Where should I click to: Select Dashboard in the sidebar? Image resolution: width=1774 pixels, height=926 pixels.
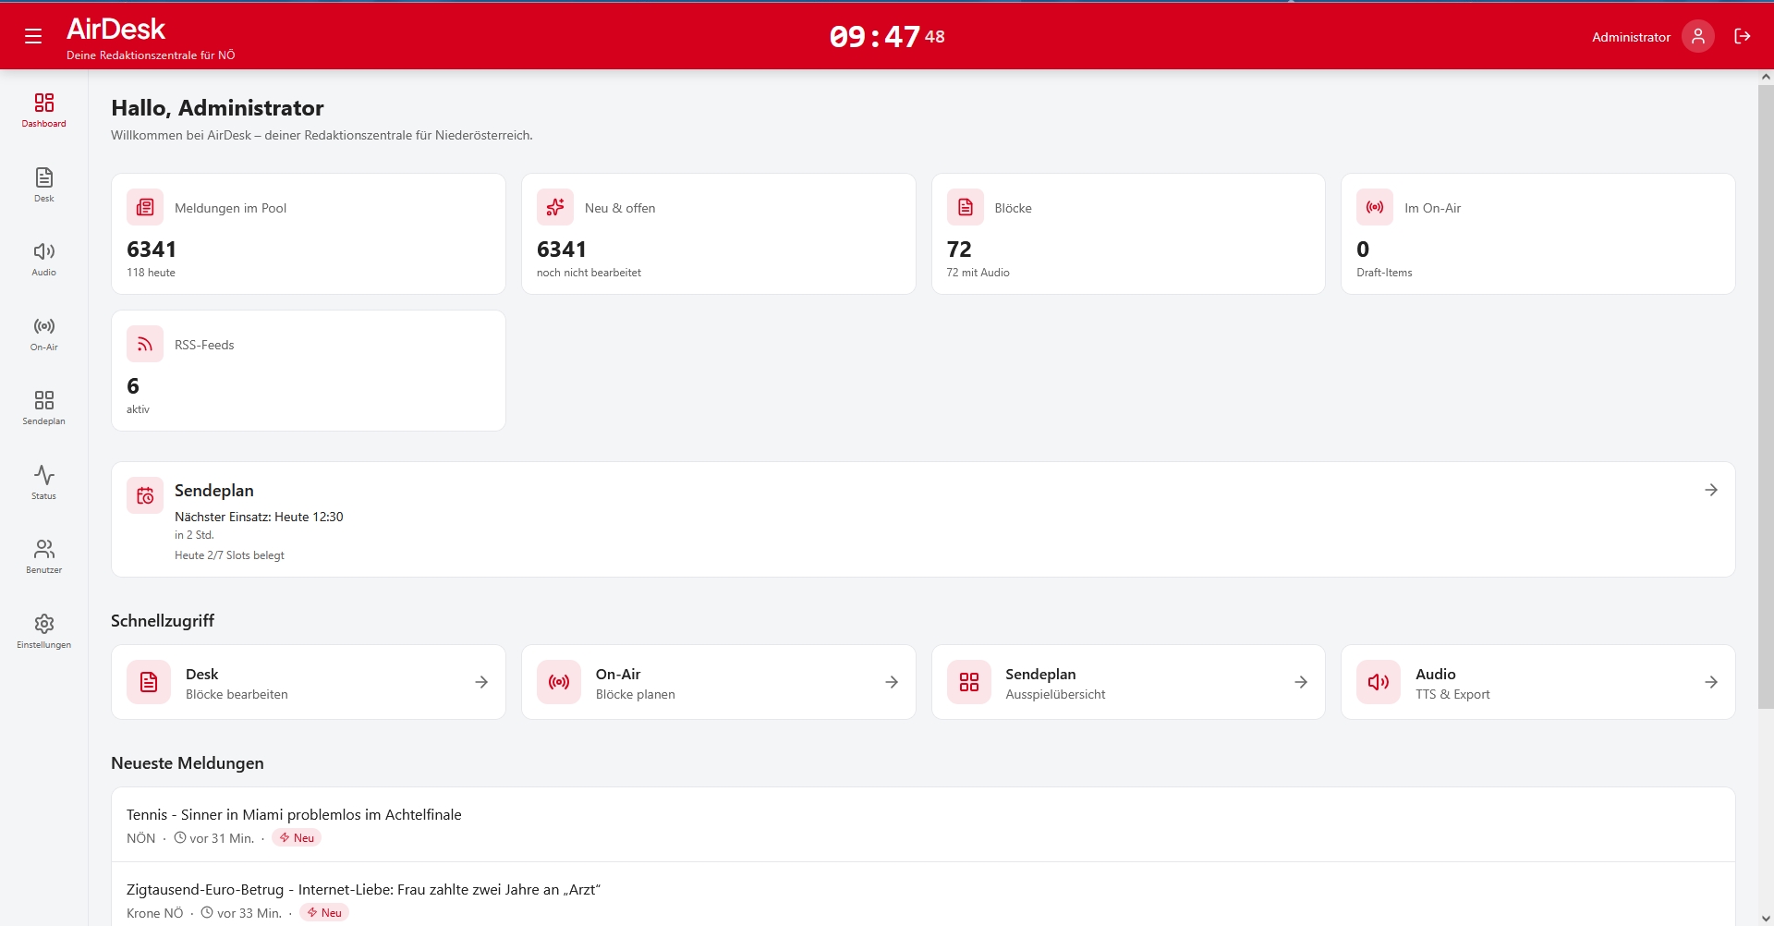(43, 109)
